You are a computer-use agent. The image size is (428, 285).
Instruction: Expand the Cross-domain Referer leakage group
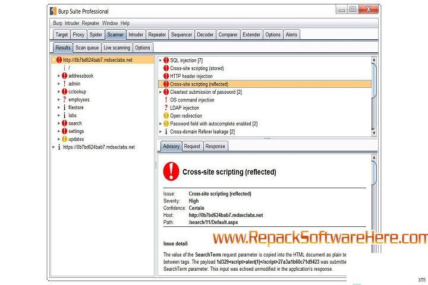pyautogui.click(x=160, y=131)
